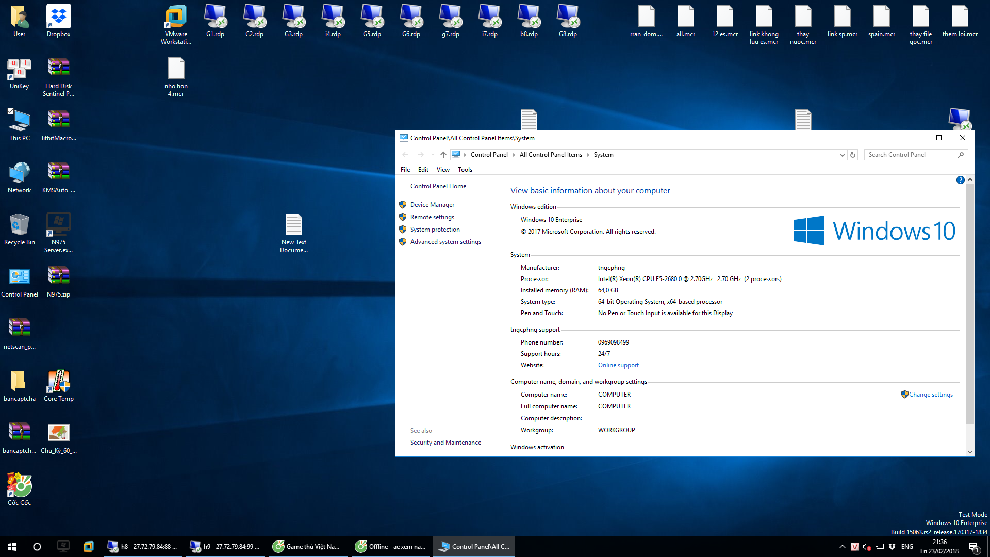Select the New Text Document file
The image size is (990, 557).
coord(293,233)
